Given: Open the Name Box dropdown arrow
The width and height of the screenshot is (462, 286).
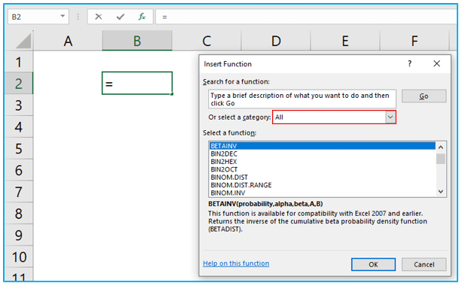Looking at the screenshot, I should pyautogui.click(x=63, y=17).
